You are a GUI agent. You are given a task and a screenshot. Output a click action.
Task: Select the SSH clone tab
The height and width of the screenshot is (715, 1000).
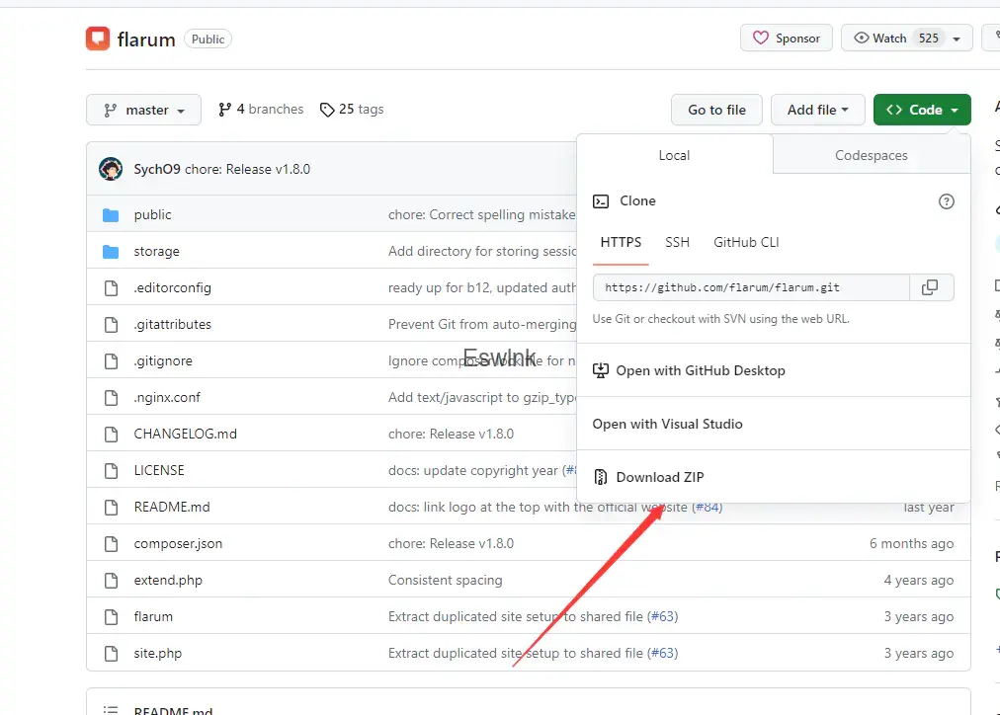click(677, 242)
